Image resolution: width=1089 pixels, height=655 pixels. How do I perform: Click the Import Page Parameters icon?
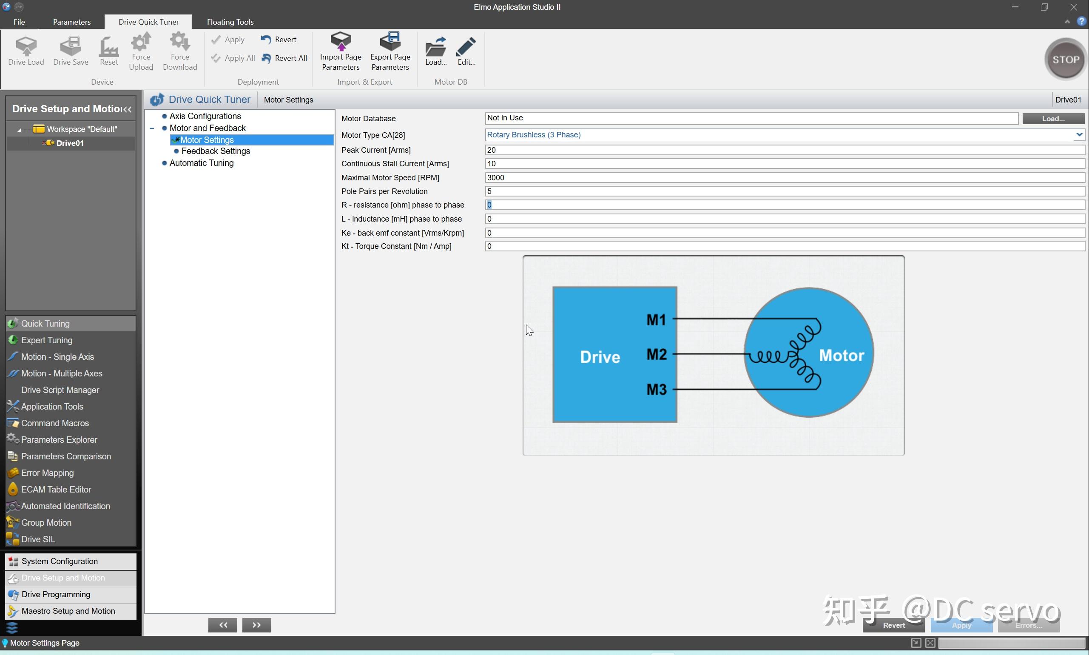[341, 42]
